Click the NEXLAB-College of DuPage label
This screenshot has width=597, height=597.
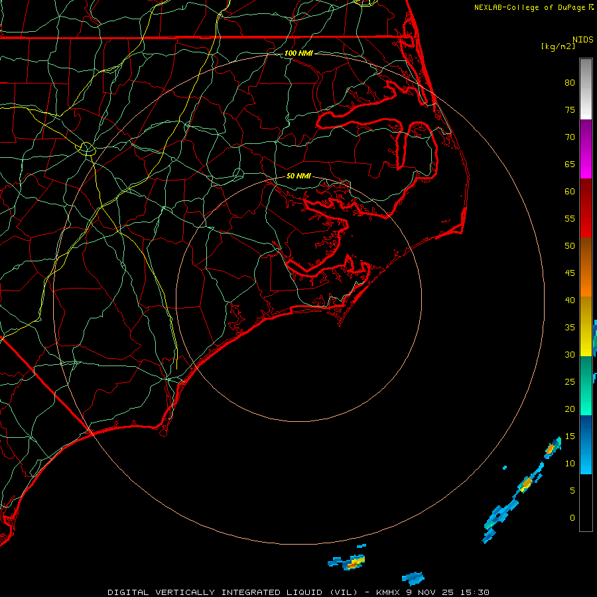(529, 7)
